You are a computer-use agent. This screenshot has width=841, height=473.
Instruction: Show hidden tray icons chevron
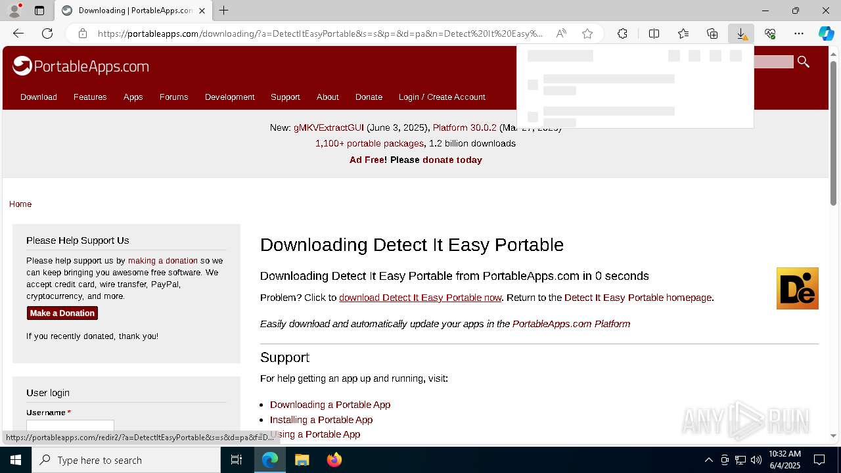[x=709, y=460]
